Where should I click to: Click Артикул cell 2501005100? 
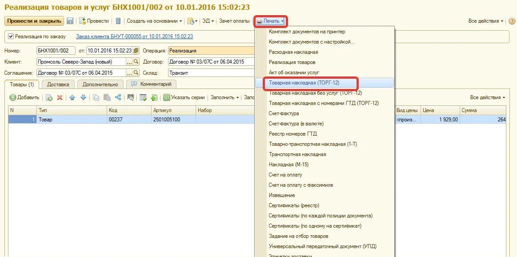(173, 120)
